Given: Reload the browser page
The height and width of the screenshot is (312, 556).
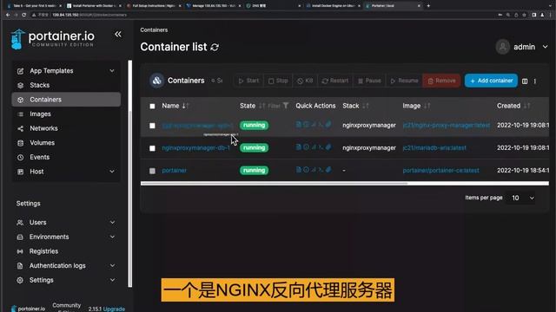Looking at the screenshot, I should click(x=23, y=15).
